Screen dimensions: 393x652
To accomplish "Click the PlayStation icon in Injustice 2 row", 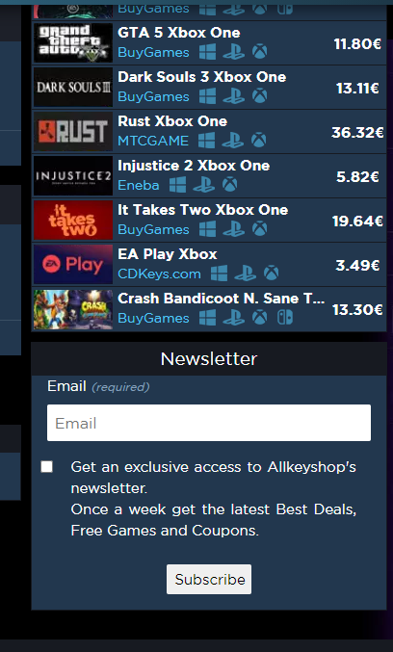I will (204, 185).
